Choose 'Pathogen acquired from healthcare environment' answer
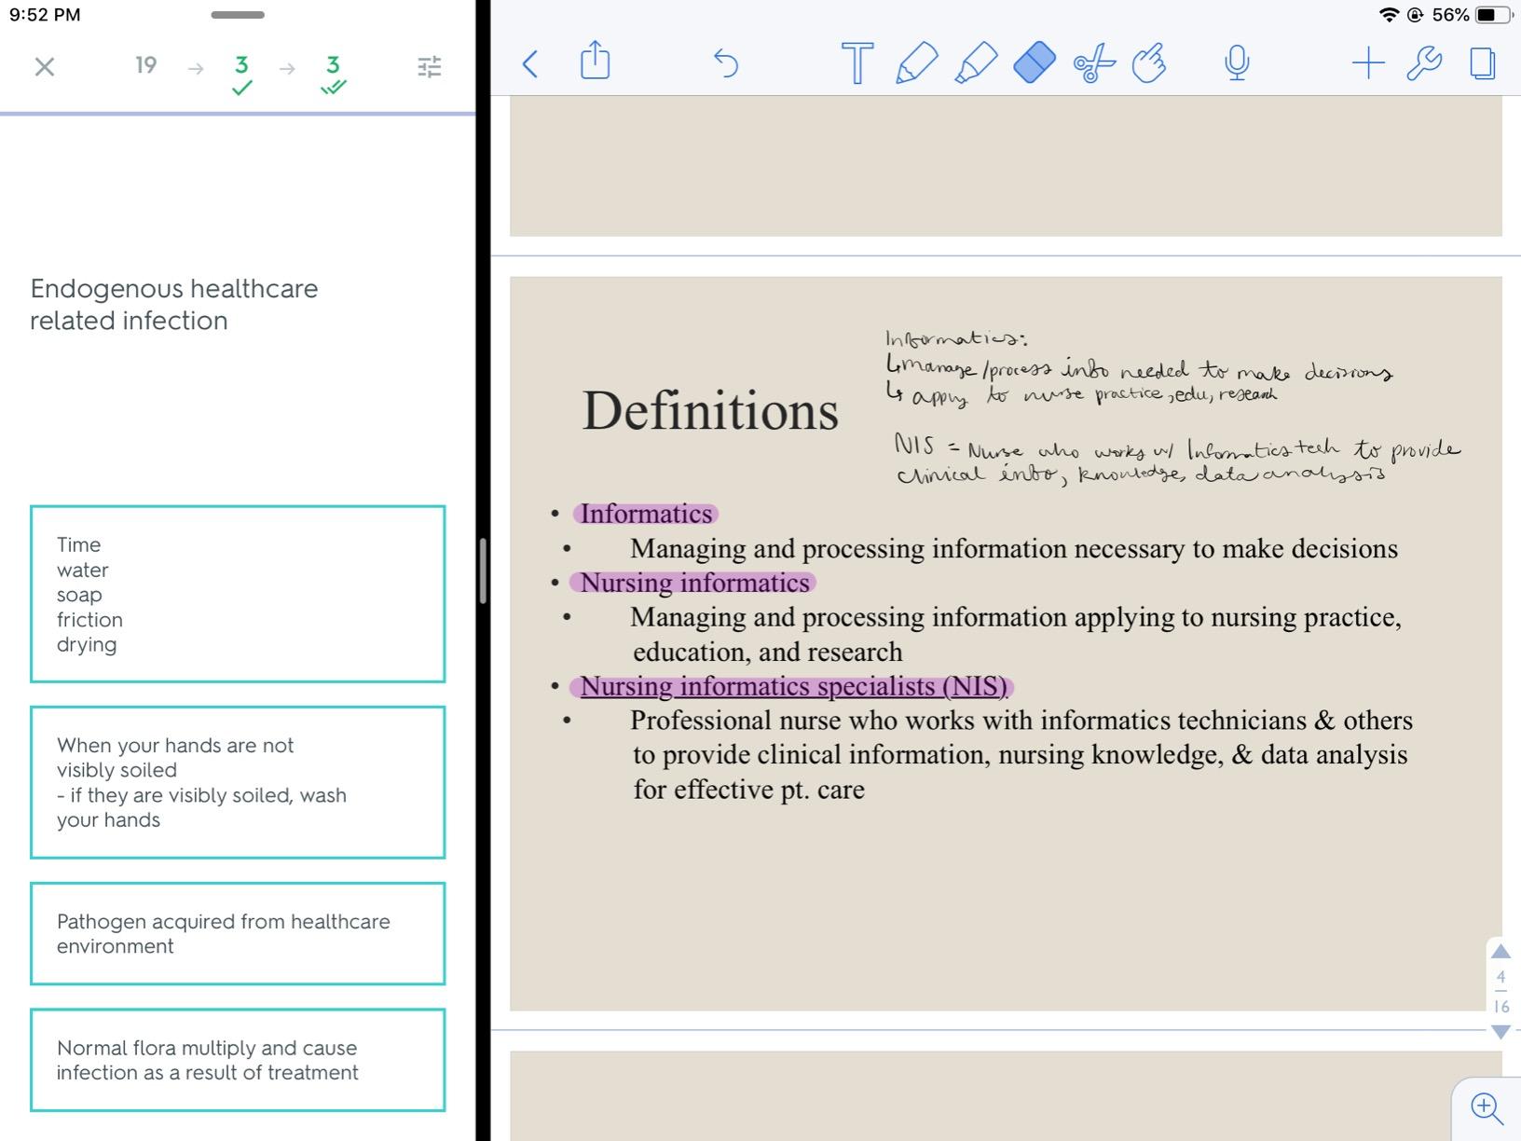 coord(238,933)
